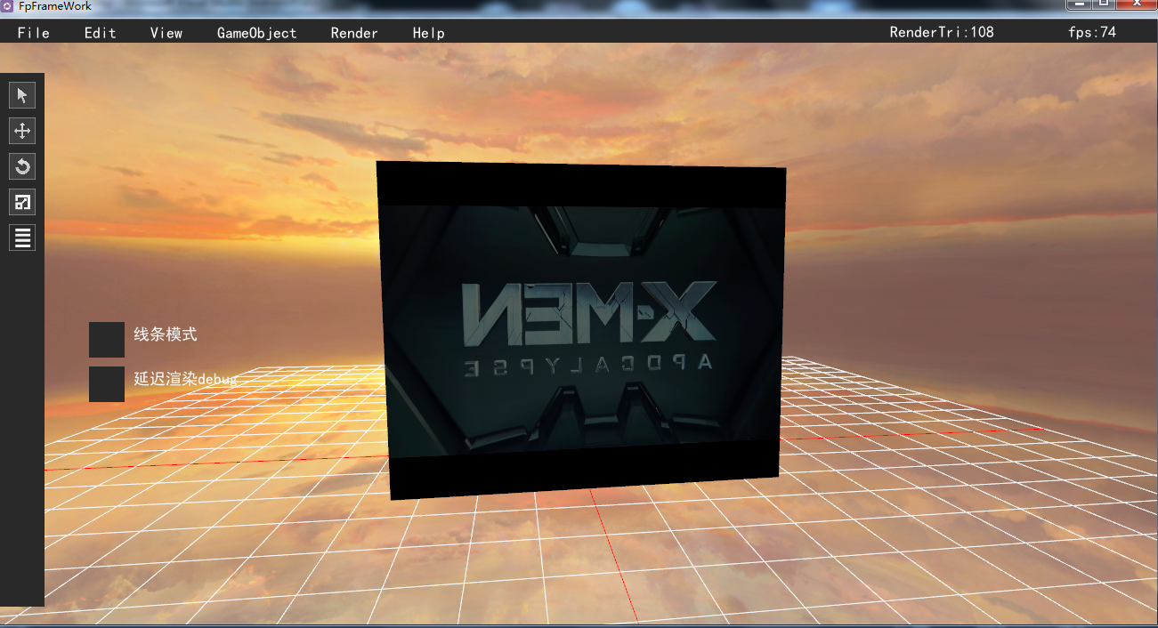Select the X-MEN video plane object

583,330
